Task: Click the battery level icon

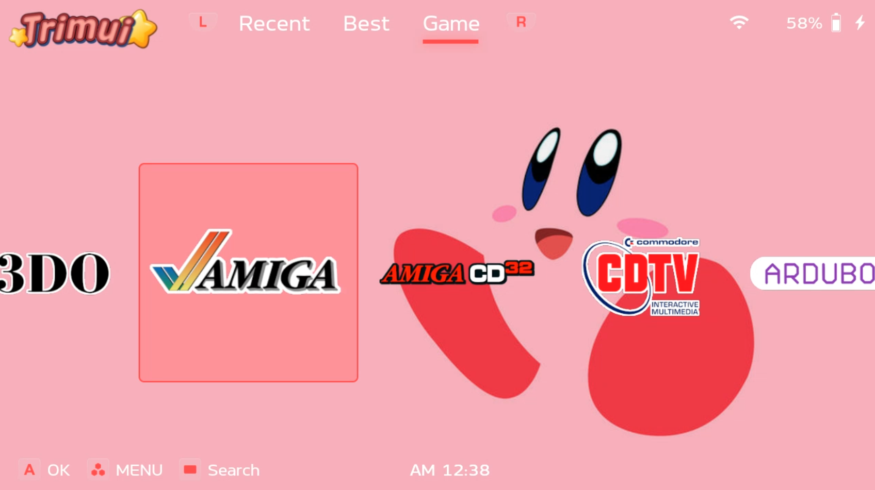Action: point(836,23)
